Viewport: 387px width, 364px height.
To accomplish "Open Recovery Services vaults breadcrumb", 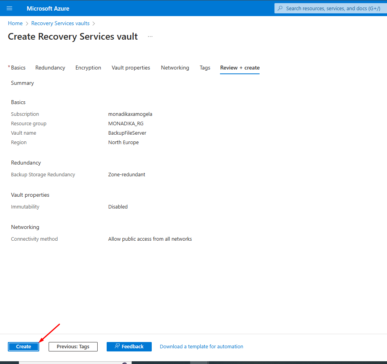I will (60, 23).
